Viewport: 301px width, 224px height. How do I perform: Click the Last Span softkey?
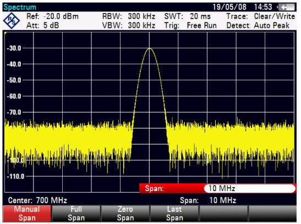pos(174,214)
